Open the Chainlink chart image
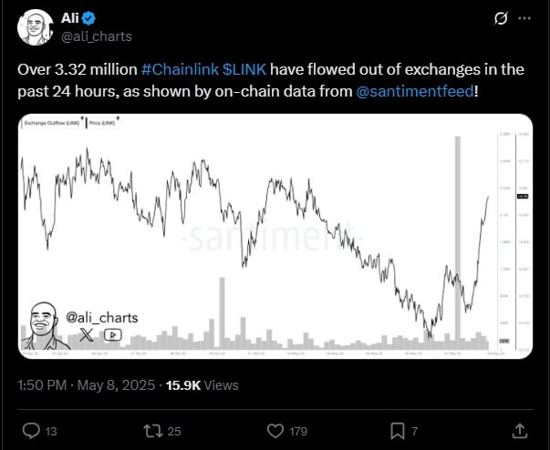Image resolution: width=550 pixels, height=450 pixels. click(275, 236)
